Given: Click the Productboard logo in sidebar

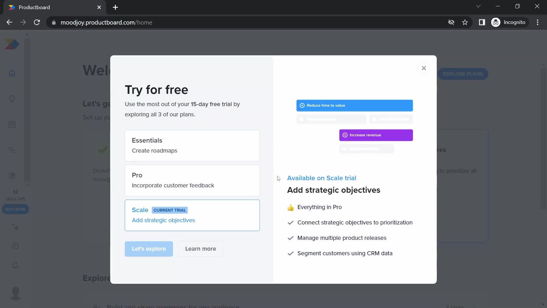Looking at the screenshot, I should pyautogui.click(x=12, y=44).
